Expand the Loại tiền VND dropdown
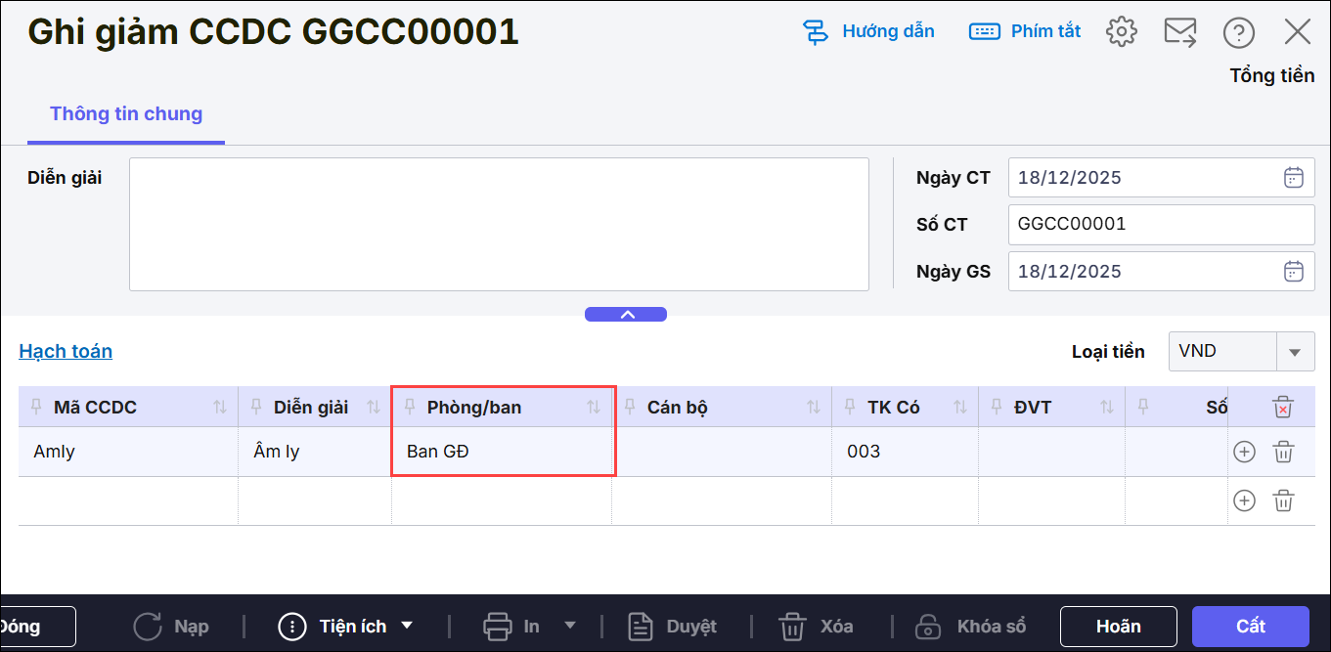Viewport: 1331px width, 652px height. pos(1295,352)
